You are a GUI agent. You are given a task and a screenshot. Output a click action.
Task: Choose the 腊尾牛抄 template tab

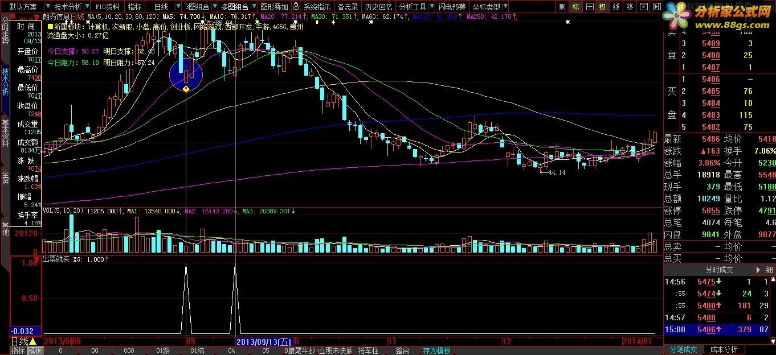(300, 350)
